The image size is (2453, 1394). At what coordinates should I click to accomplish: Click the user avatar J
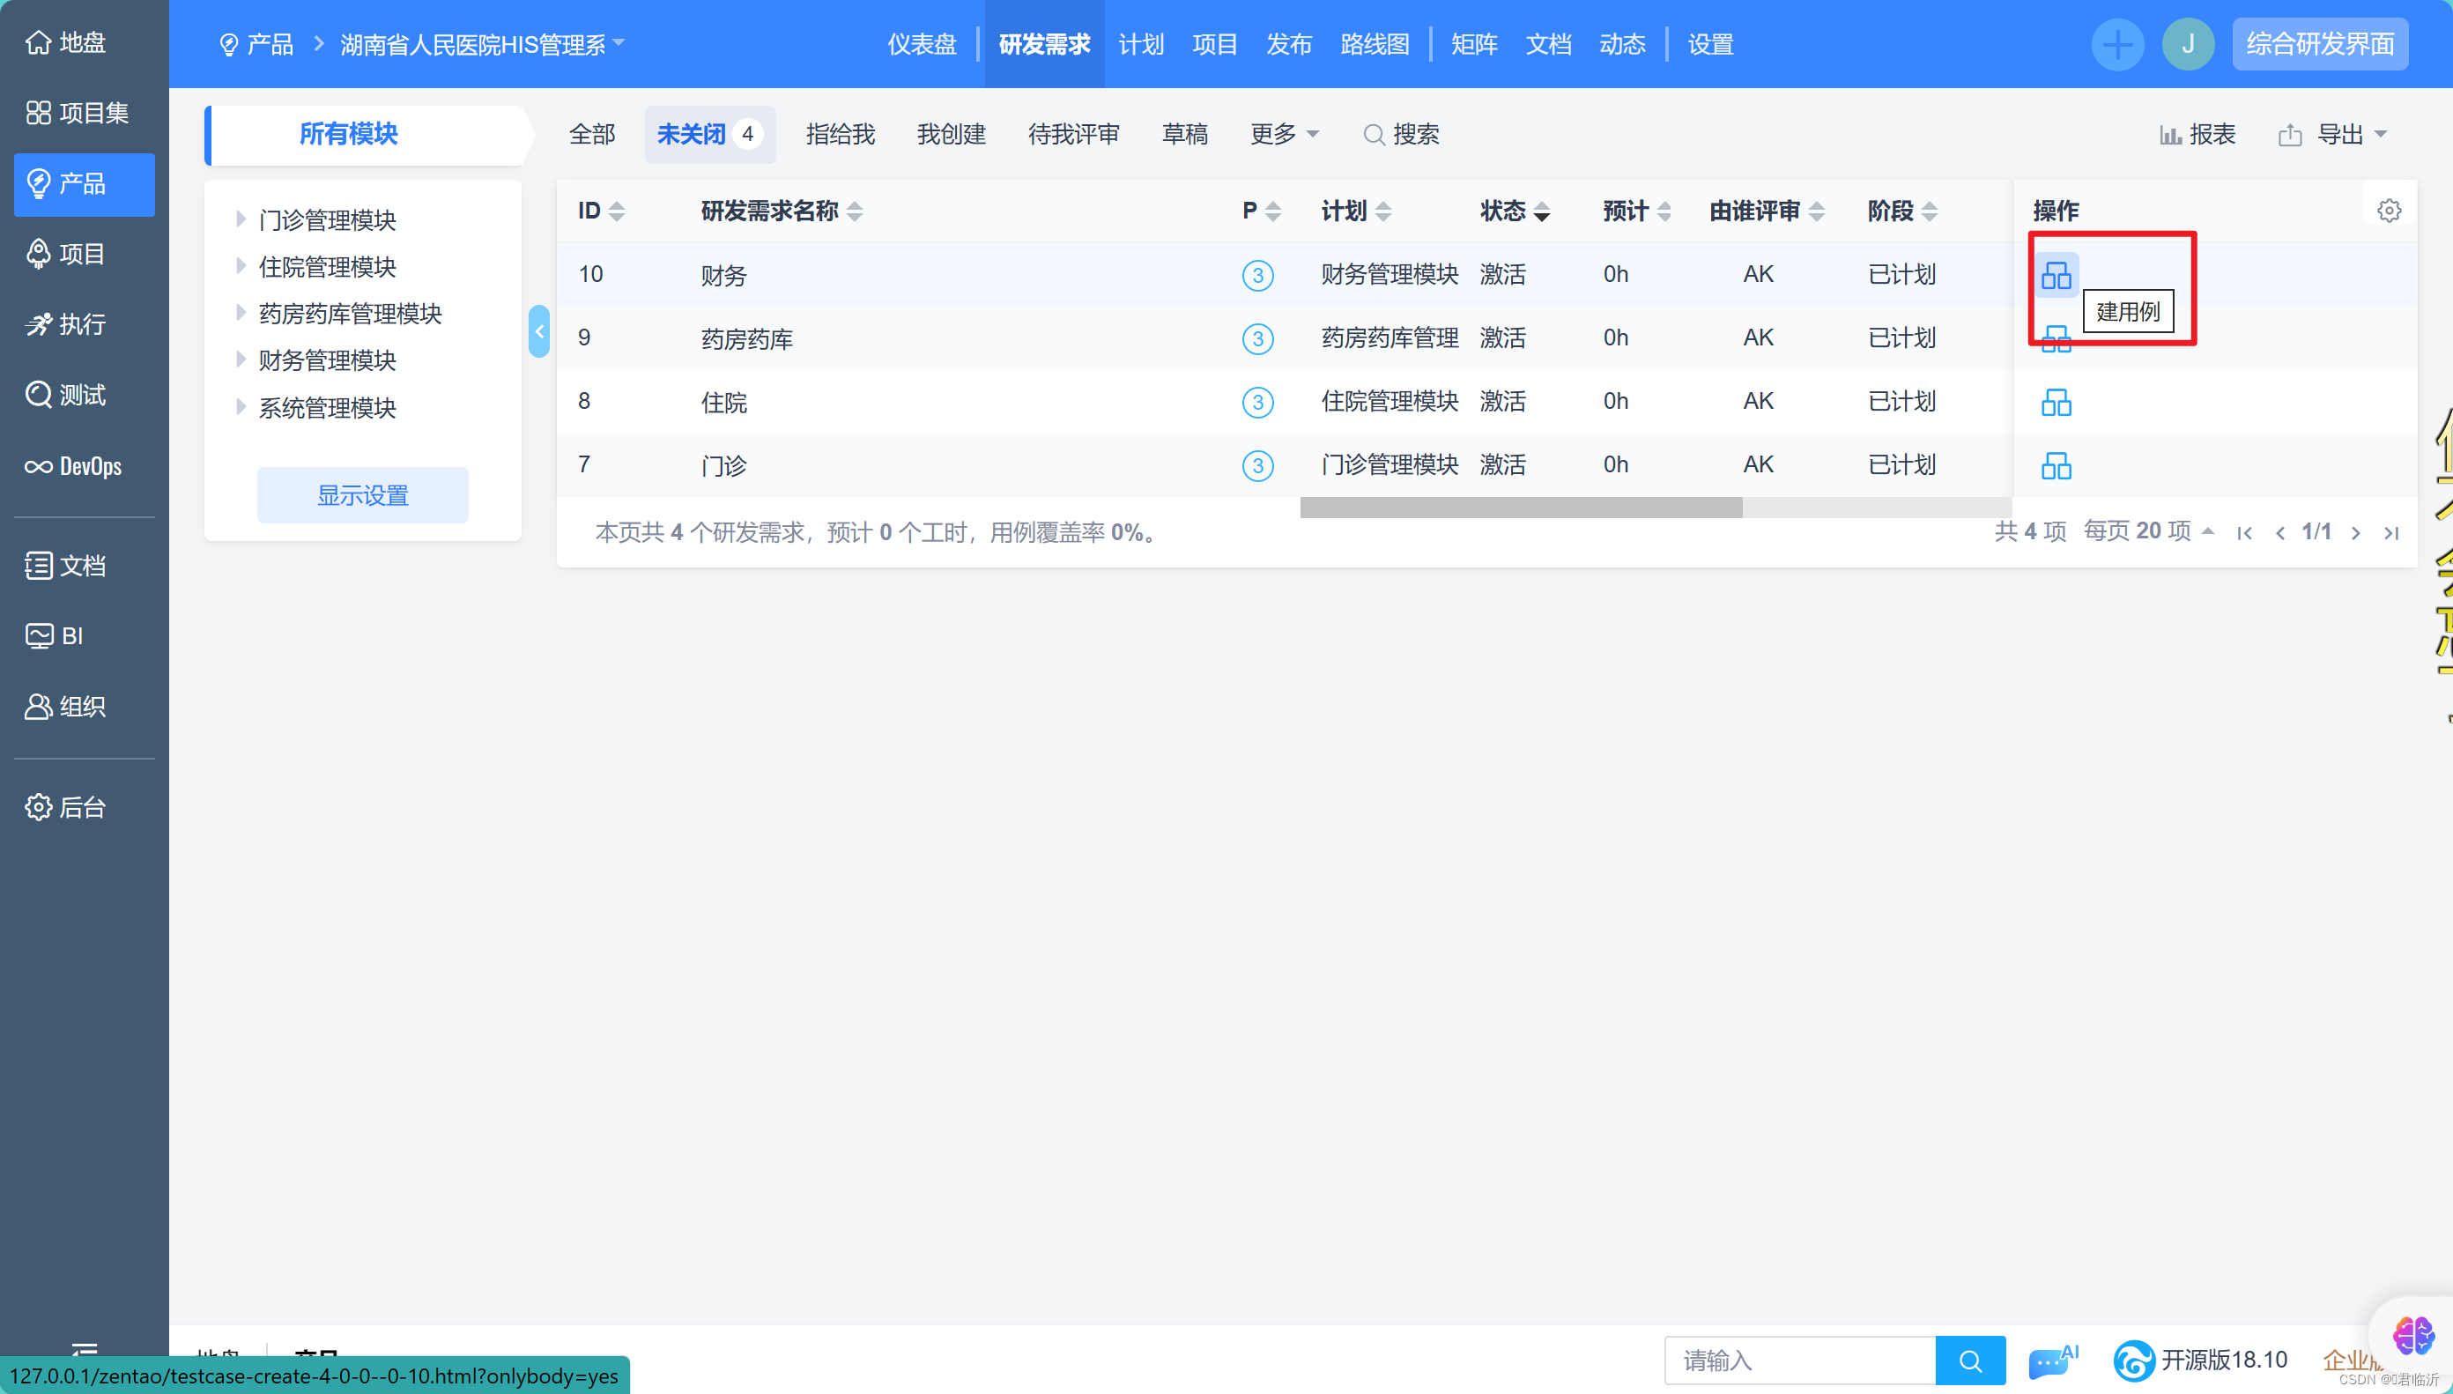click(2187, 44)
